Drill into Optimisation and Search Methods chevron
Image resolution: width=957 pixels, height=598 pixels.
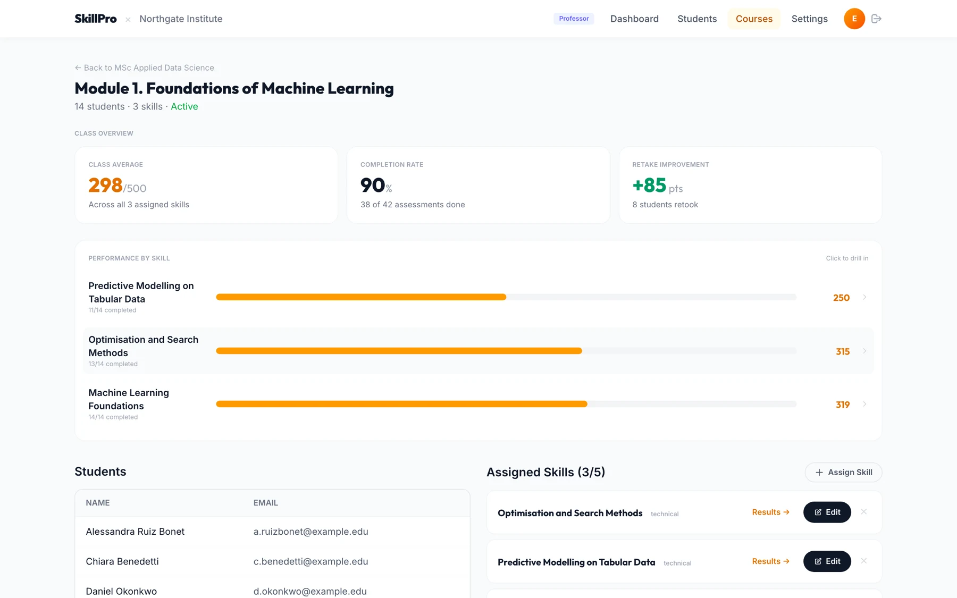click(864, 351)
